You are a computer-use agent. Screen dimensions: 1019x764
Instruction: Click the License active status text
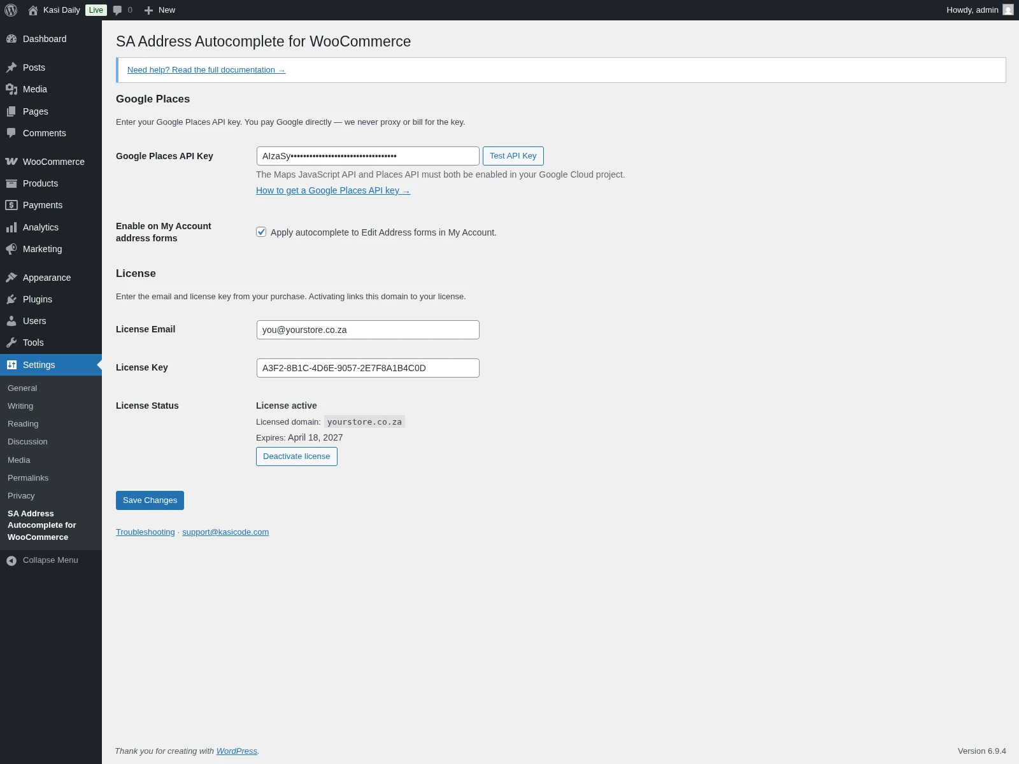287,406
